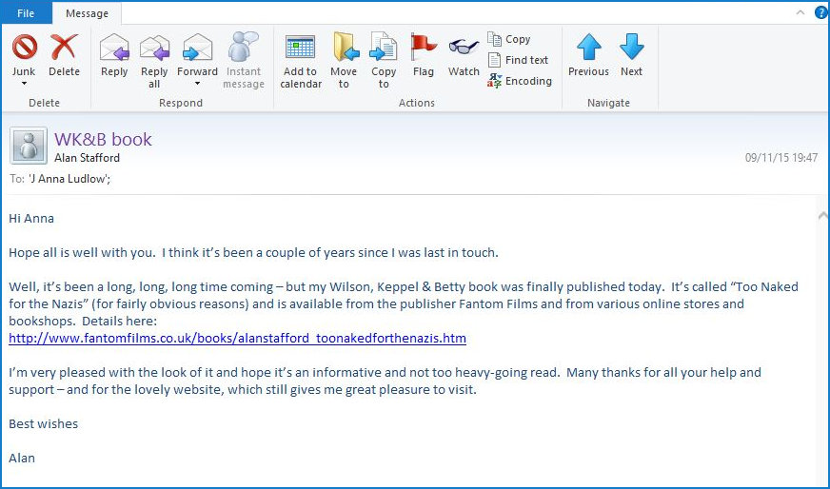Go to the Next message
This screenshot has height=489, width=830.
tap(631, 48)
